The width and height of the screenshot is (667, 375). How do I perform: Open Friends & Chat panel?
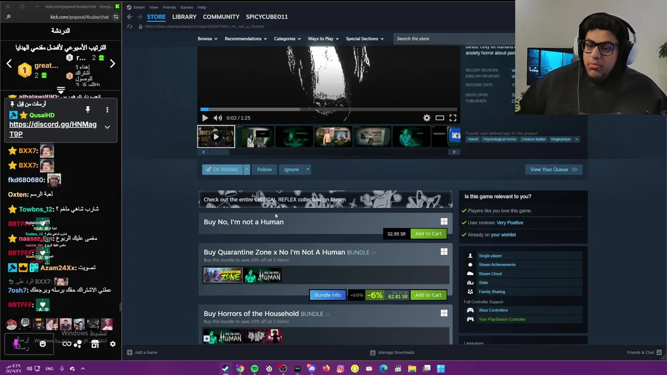[x=644, y=353]
